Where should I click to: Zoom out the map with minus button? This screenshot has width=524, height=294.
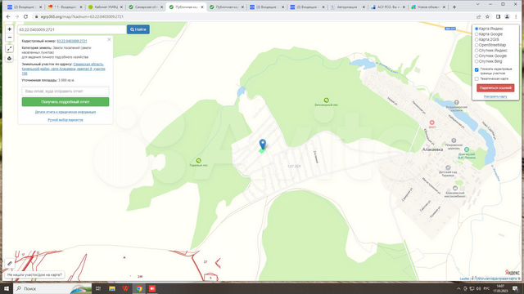(x=9, y=38)
